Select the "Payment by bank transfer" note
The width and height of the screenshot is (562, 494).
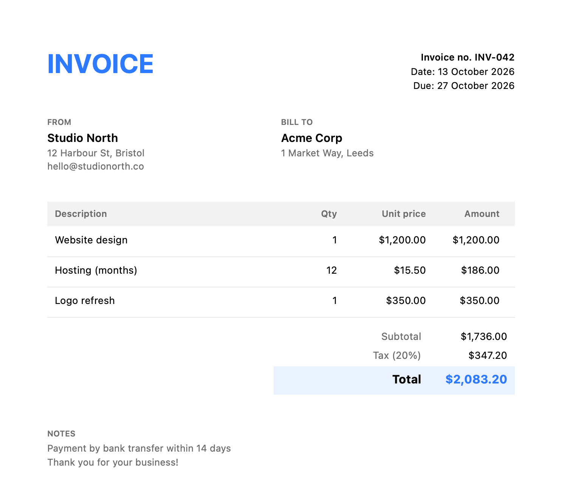139,448
